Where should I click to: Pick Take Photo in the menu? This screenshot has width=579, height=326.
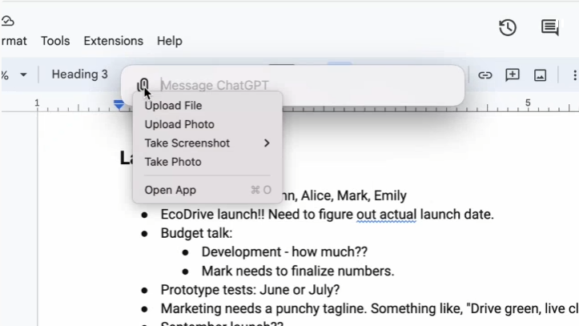tap(173, 162)
